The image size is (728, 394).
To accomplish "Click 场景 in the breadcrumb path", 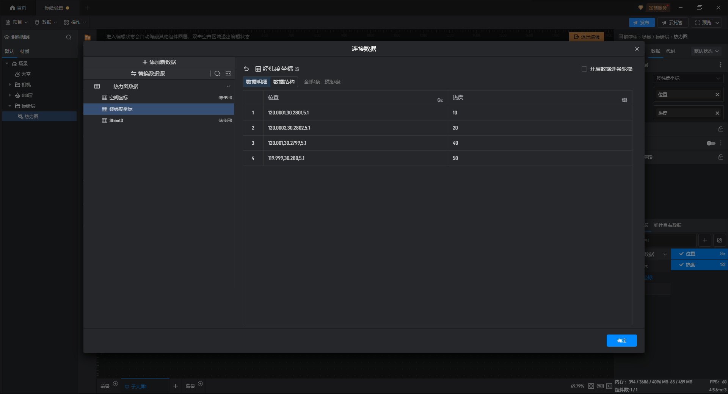I will (646, 37).
